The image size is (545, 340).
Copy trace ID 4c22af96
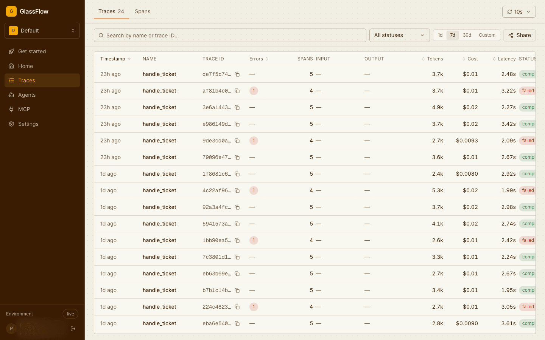coord(237,191)
